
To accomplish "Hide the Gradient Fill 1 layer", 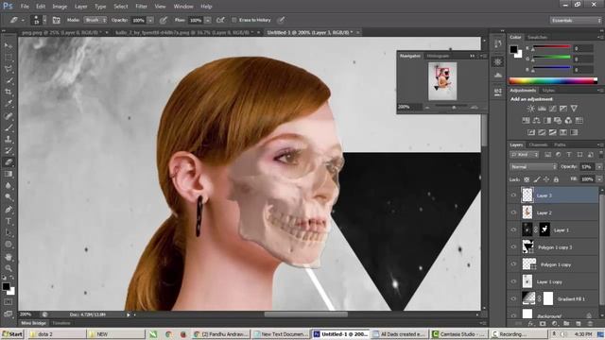I will (513, 298).
